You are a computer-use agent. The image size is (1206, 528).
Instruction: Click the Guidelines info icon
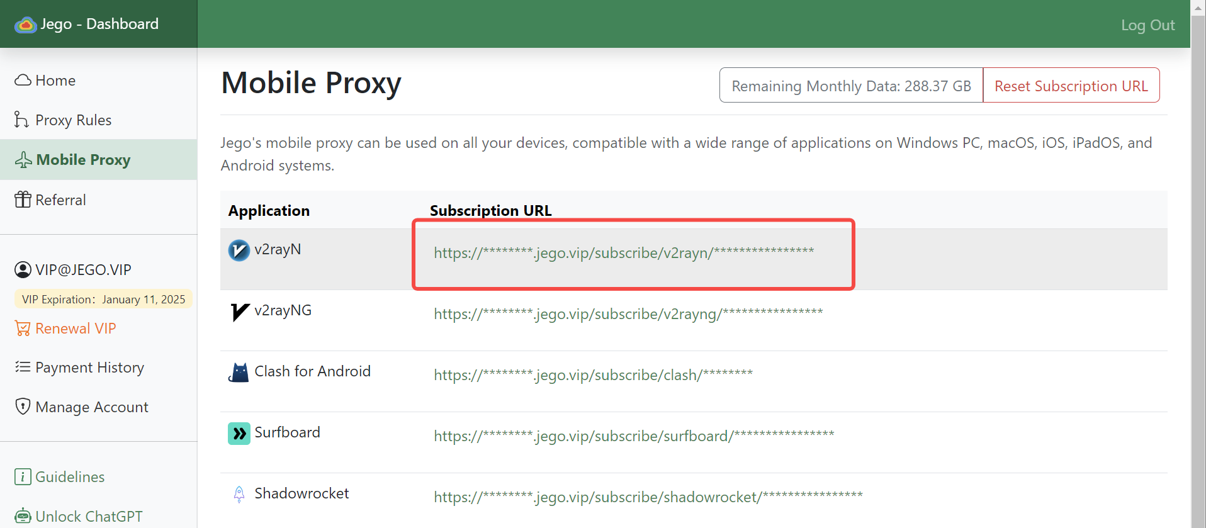pyautogui.click(x=23, y=476)
